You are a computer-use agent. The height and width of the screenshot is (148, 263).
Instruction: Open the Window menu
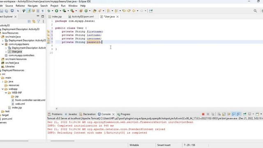pos(73,6)
